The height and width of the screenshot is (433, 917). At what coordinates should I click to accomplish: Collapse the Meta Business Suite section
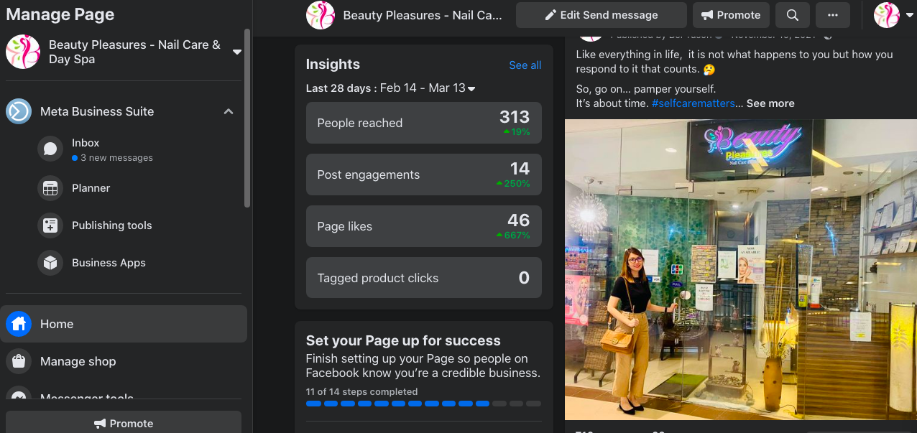click(229, 111)
